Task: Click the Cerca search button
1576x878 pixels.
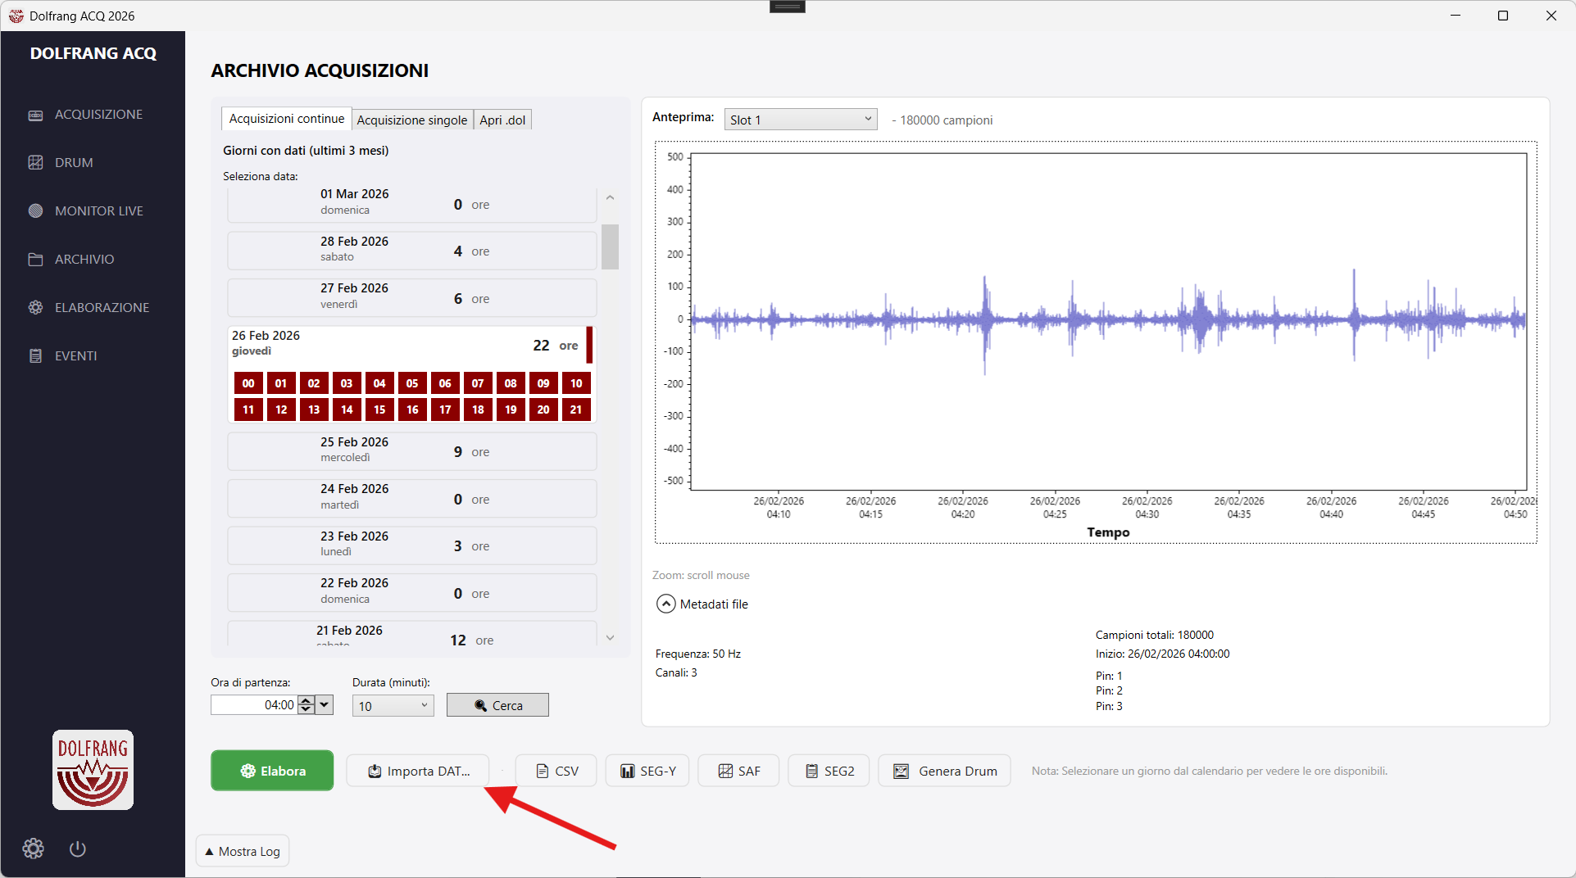Action: pos(497,705)
